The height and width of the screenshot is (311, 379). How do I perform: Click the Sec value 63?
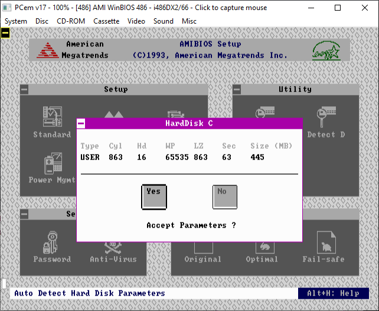click(x=227, y=158)
